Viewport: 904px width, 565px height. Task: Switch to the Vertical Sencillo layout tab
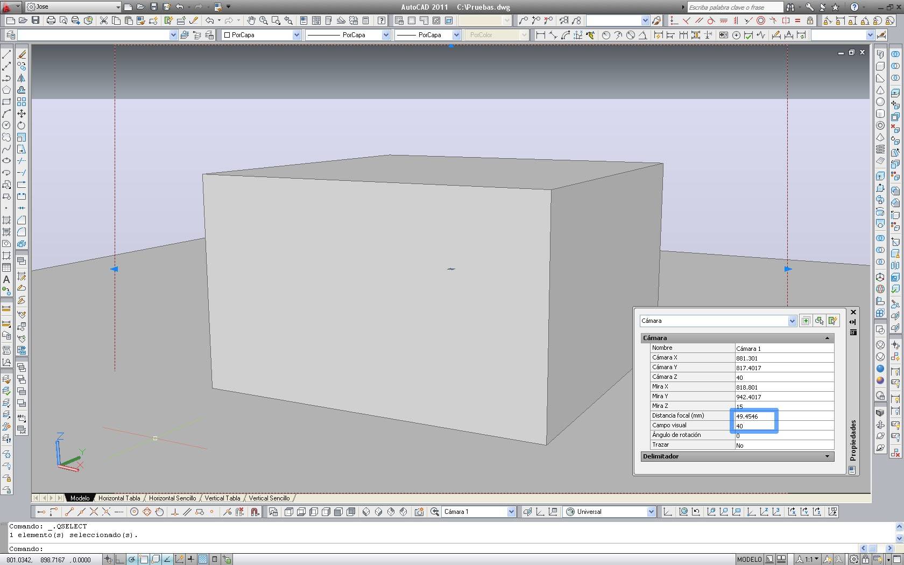pos(269,498)
